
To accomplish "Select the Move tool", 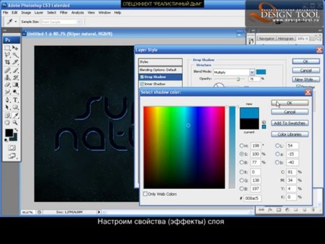I will pyautogui.click(x=16, y=48).
